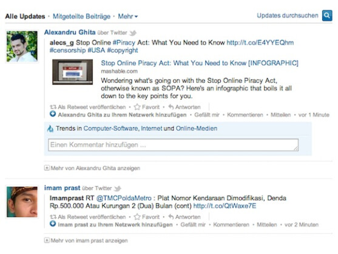Open link http://t.co/QtWaxe7E
Screen dimensions: 338x254
tap(225, 206)
